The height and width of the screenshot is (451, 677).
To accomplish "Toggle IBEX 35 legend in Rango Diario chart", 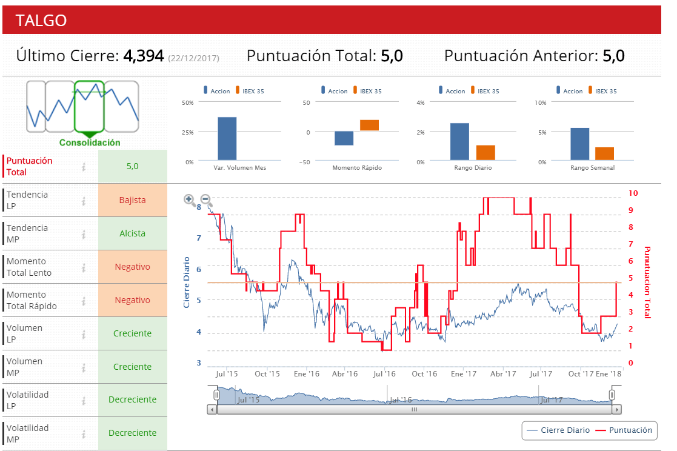I will [485, 91].
